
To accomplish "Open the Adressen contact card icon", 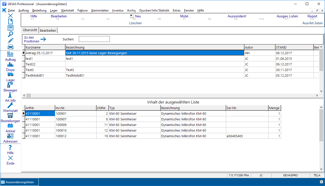I will [x=11, y=136].
